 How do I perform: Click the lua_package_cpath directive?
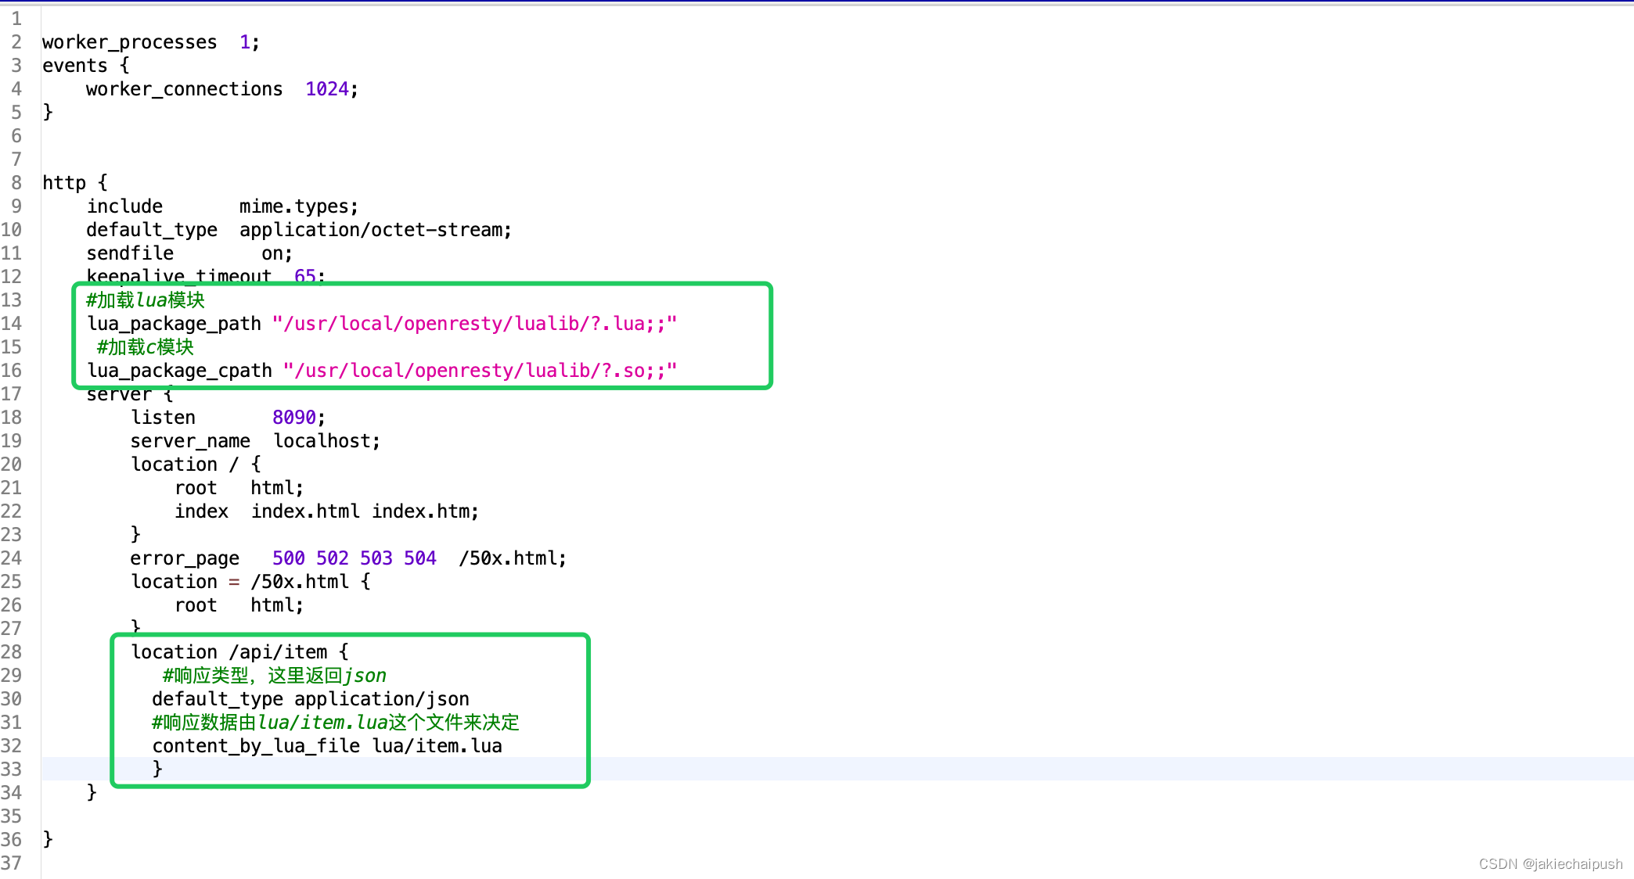(x=180, y=371)
